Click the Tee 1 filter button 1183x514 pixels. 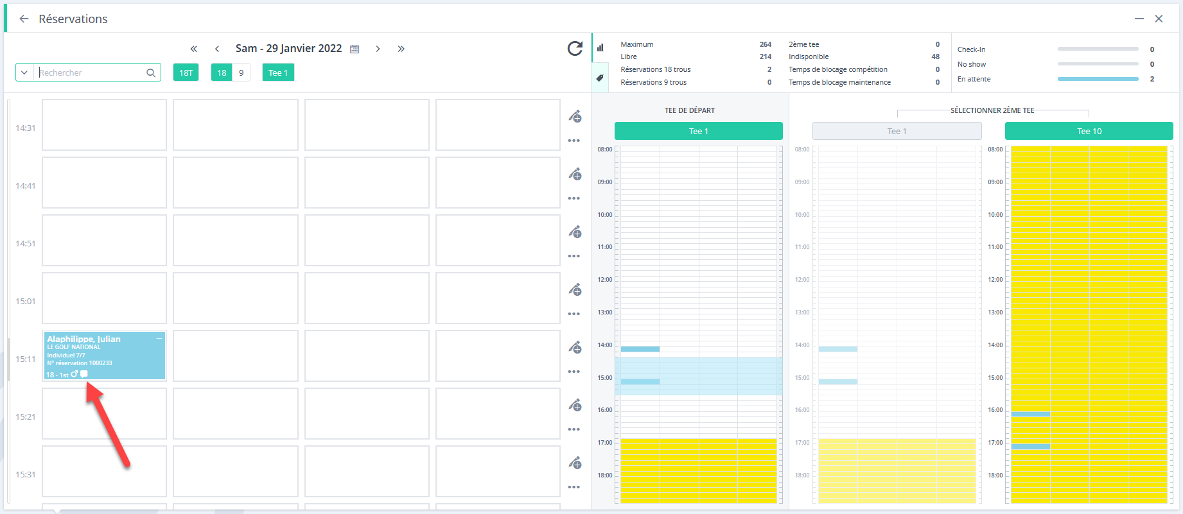click(x=278, y=73)
